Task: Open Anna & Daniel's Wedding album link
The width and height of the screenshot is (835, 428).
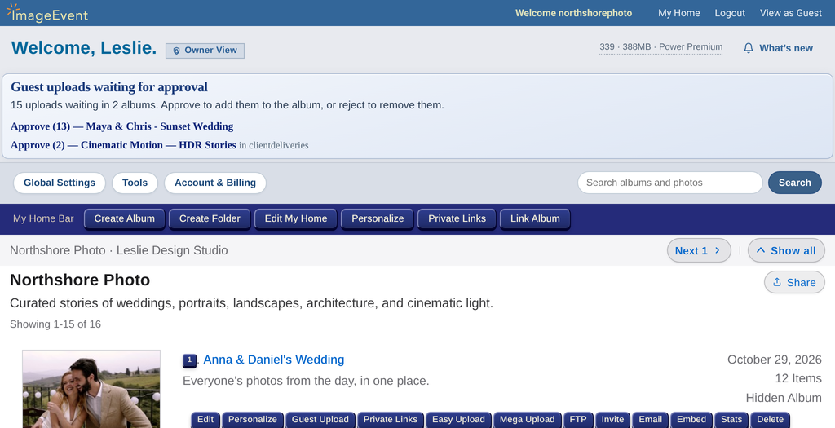Action: coord(274,360)
